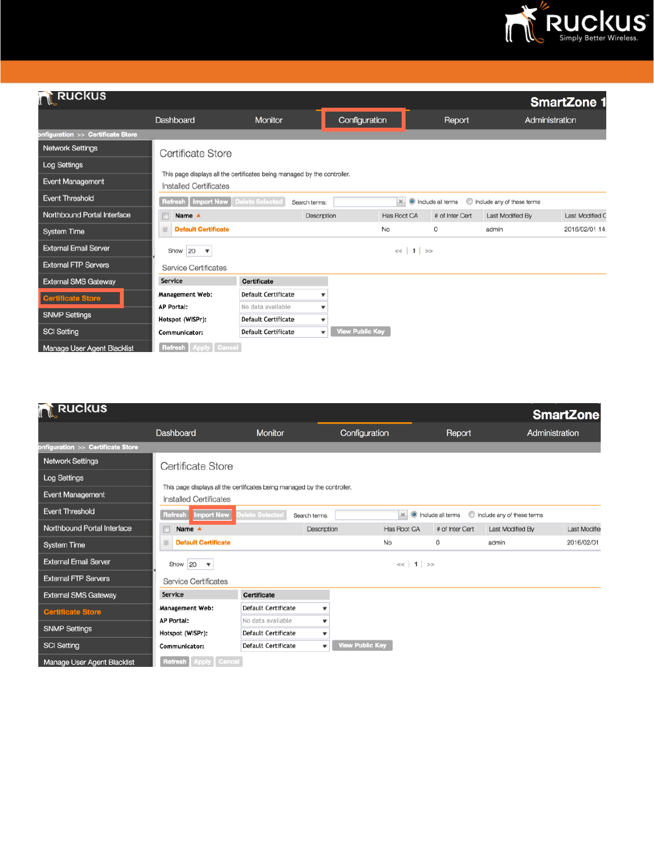654x854 pixels.
Task: Open Management Web certificate dropdown, first screenshot
Action: 284,295
